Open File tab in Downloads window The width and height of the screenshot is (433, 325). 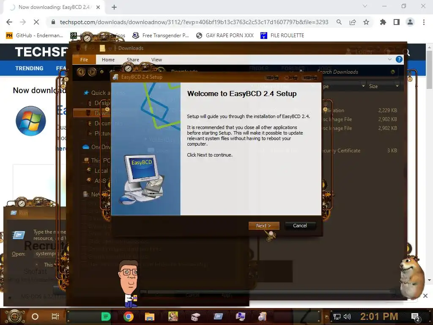pos(84,60)
